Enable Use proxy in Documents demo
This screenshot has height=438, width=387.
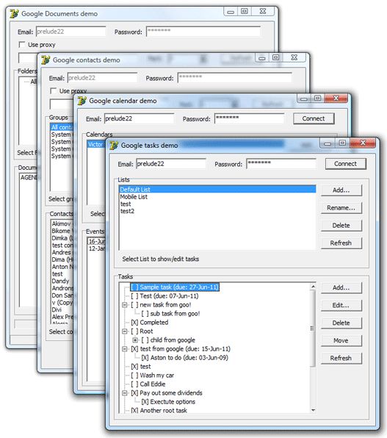click(x=21, y=44)
